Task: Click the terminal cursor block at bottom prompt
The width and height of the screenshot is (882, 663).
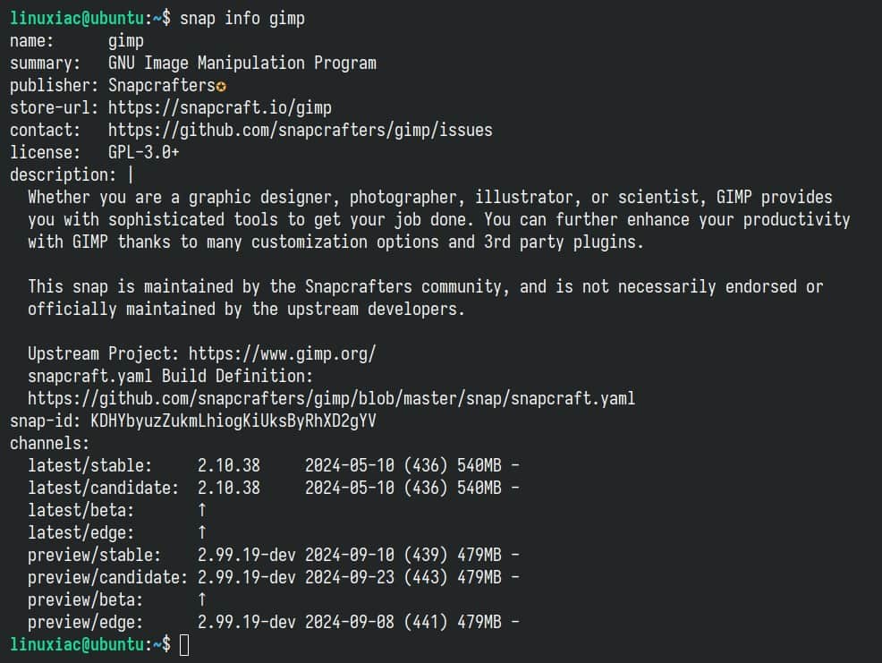Action: (x=184, y=645)
